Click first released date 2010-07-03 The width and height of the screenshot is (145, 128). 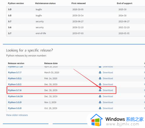point(78,33)
